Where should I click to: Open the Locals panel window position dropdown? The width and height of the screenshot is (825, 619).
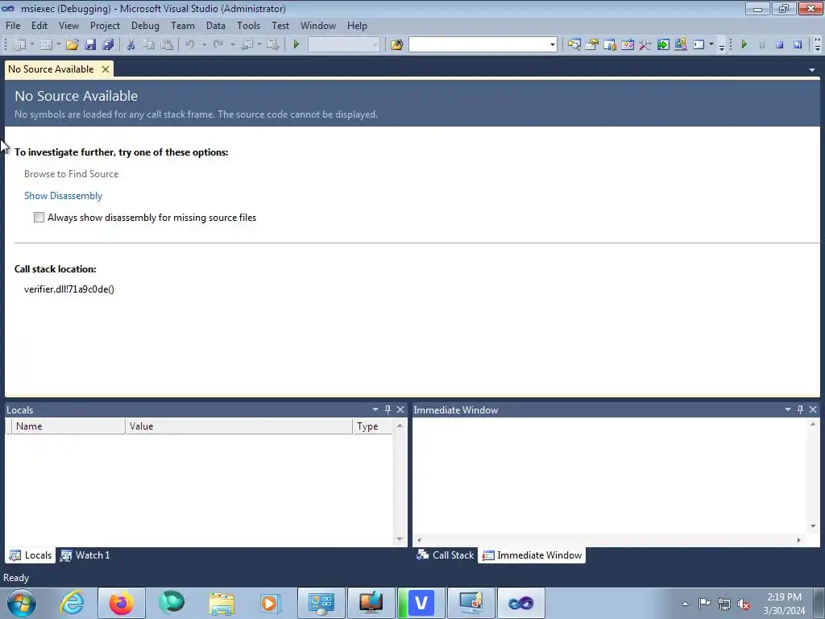coord(375,409)
